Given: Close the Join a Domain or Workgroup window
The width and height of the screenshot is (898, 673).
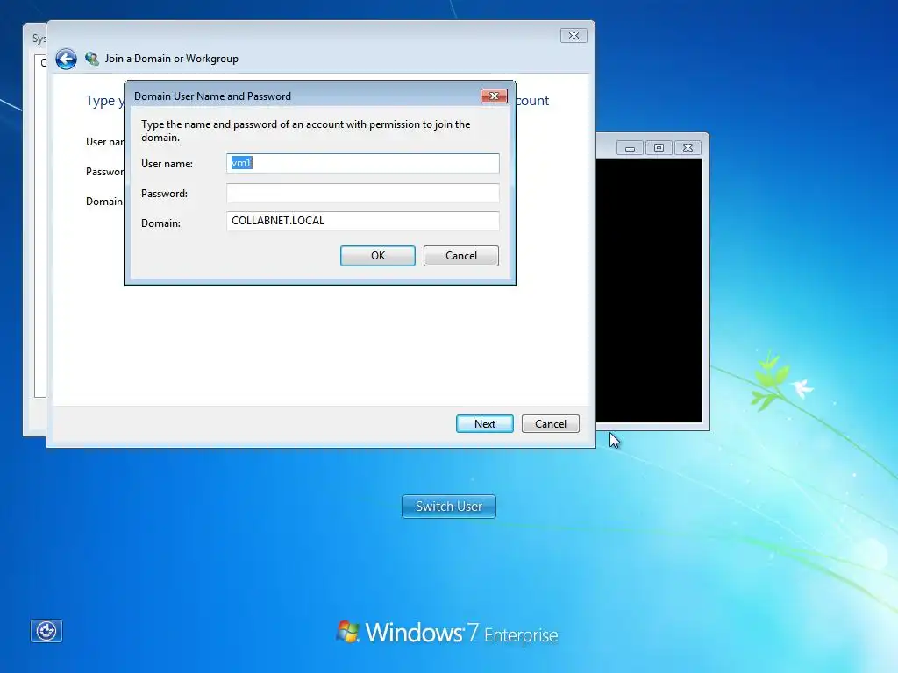Looking at the screenshot, I should click(x=574, y=35).
